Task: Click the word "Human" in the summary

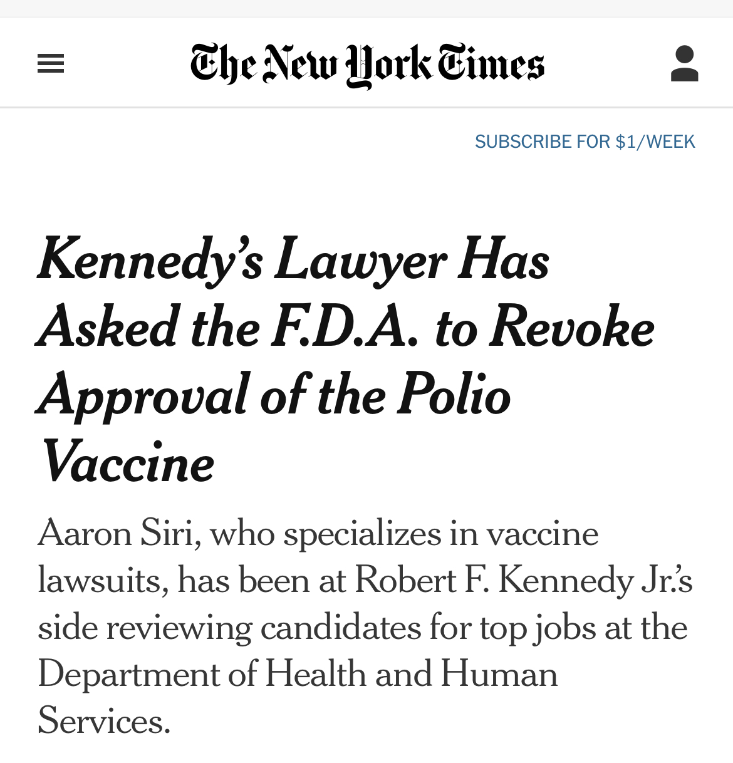Action: tap(499, 675)
